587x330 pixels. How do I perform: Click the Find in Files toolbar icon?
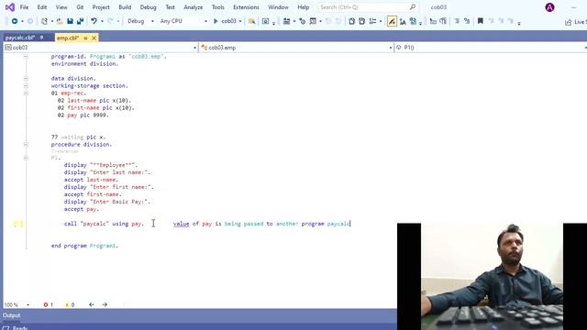[x=252, y=21]
